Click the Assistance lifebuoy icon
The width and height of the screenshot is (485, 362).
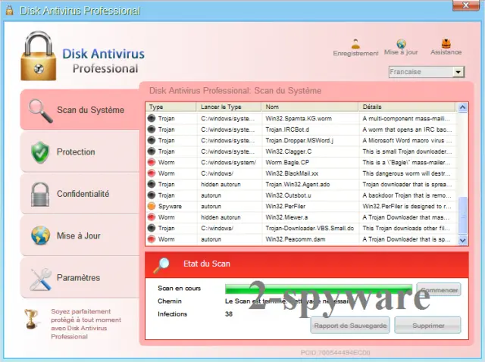pyautogui.click(x=446, y=44)
